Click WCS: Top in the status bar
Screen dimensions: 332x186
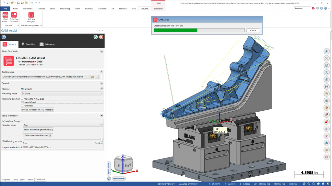(293, 184)
